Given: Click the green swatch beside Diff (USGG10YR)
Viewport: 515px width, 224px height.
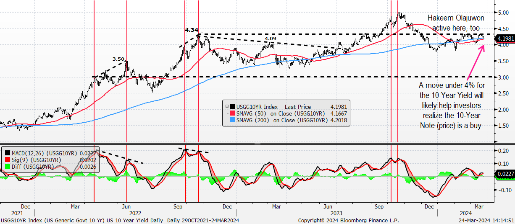Looking at the screenshot, I should pos(8,167).
